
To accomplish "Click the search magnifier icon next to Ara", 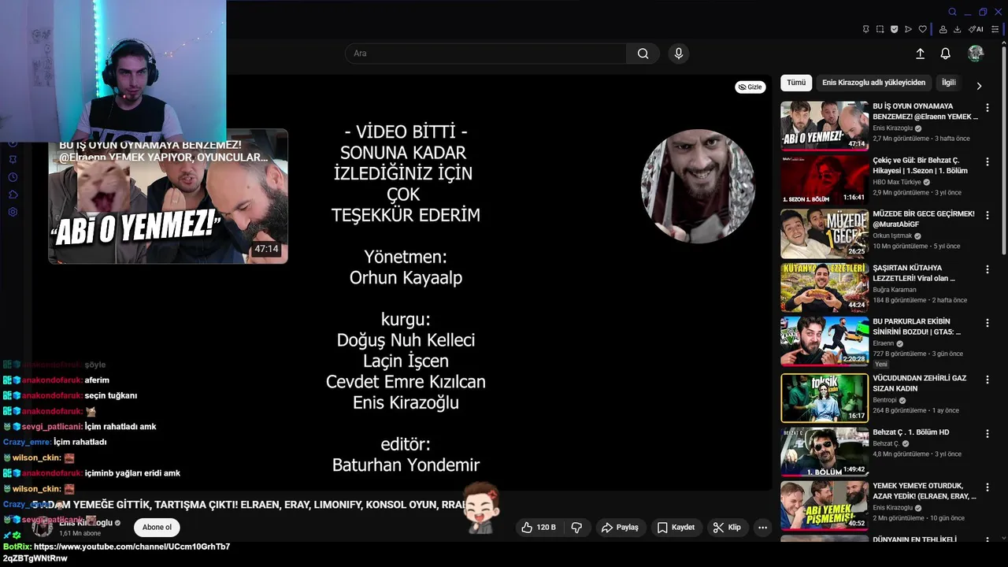I will [643, 54].
